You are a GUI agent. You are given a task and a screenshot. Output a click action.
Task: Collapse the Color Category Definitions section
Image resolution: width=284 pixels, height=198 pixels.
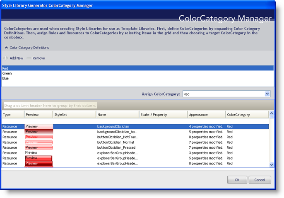(6, 48)
